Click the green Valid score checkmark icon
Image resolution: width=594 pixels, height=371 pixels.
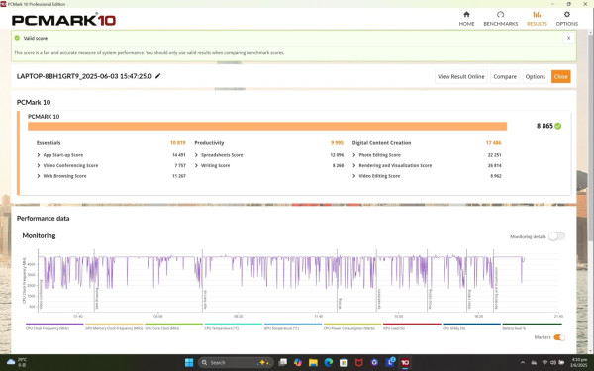(x=17, y=38)
